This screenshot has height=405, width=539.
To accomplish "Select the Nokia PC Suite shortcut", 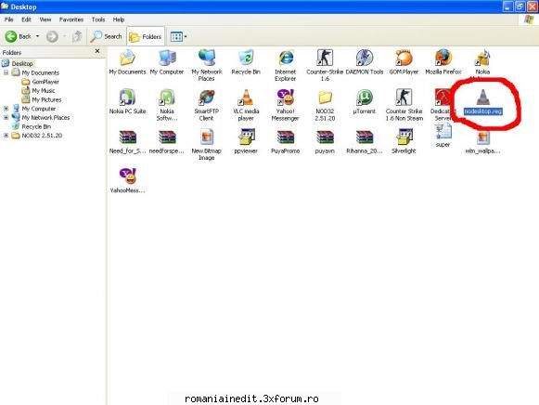I will (127, 102).
